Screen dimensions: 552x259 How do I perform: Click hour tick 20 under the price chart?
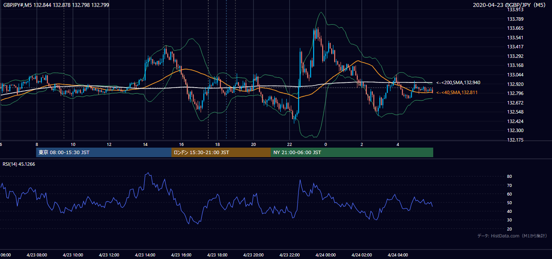click(x=254, y=145)
